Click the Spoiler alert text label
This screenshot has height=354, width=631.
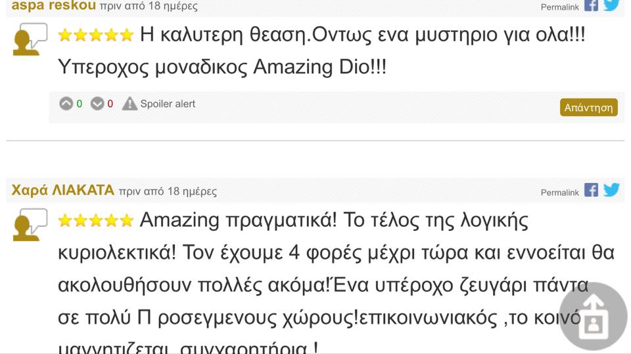(x=168, y=104)
